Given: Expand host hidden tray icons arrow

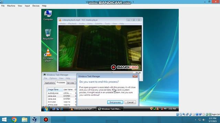Looking at the screenshot, I should pyautogui.click(x=196, y=120).
